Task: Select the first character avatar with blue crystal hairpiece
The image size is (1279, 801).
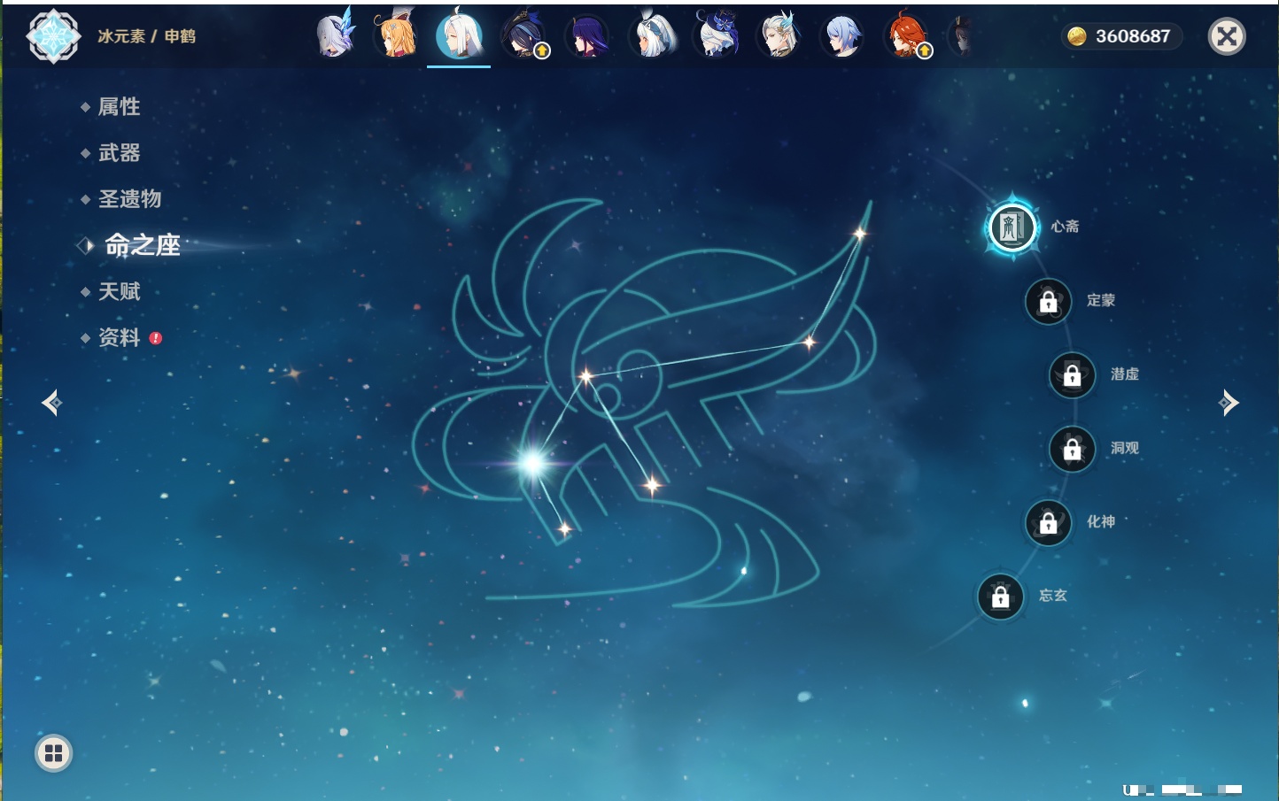Action: click(335, 36)
